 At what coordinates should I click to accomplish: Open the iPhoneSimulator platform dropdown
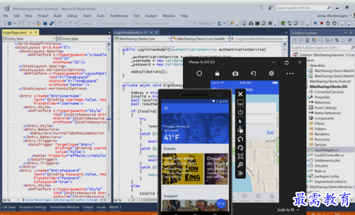point(116,24)
